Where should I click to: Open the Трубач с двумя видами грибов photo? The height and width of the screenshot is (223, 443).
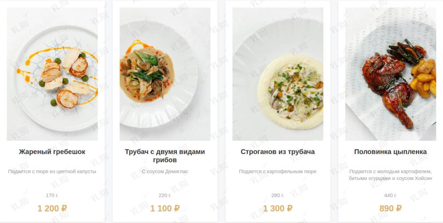165,74
